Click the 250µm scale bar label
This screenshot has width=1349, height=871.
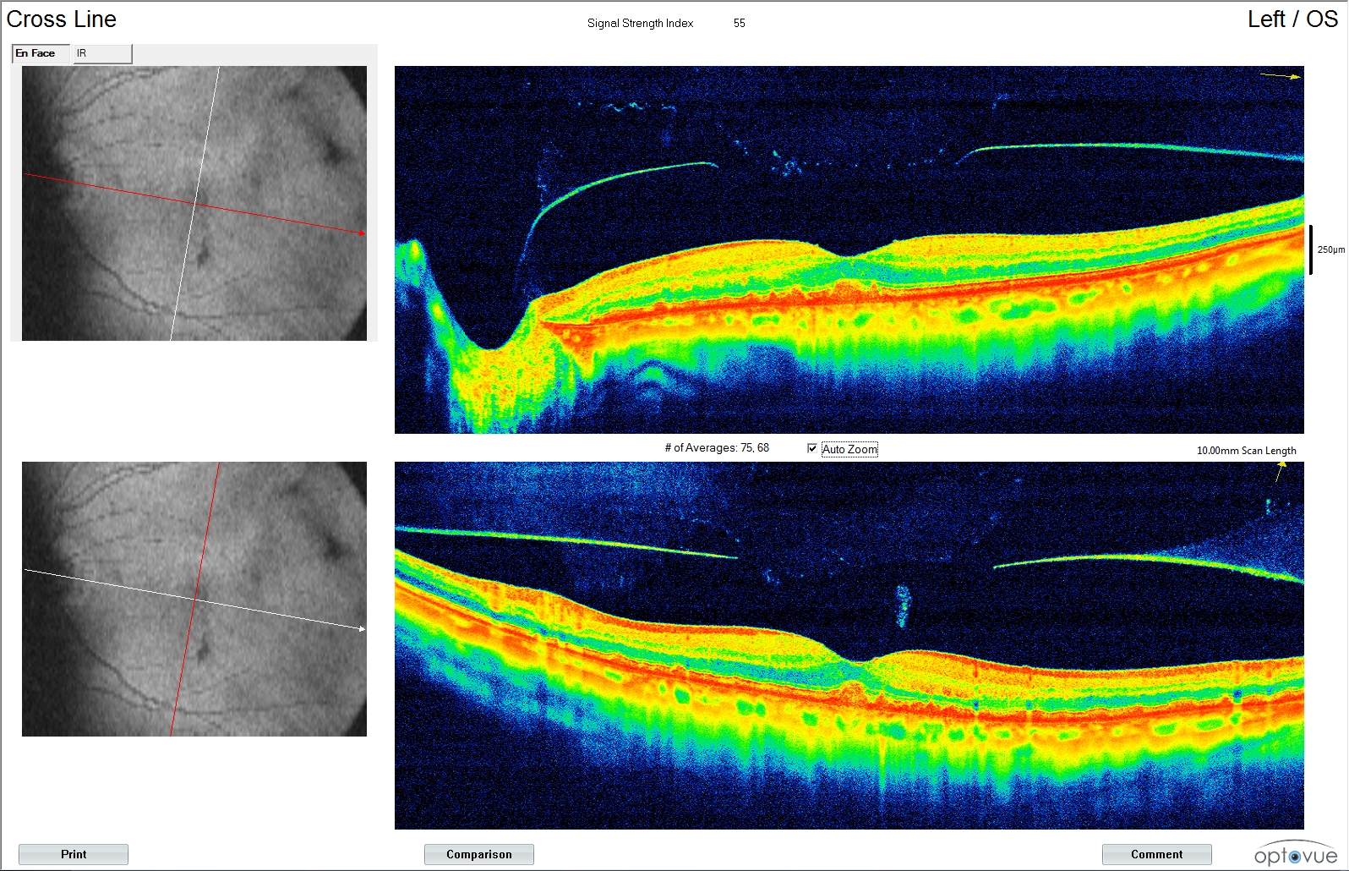pos(1330,249)
